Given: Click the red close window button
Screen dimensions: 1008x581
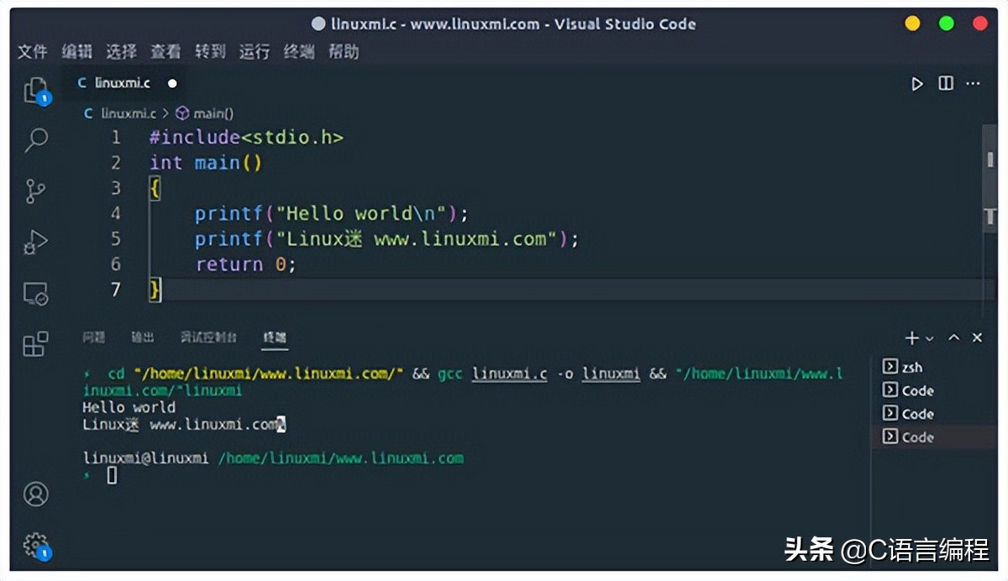Looking at the screenshot, I should pyautogui.click(x=980, y=24).
